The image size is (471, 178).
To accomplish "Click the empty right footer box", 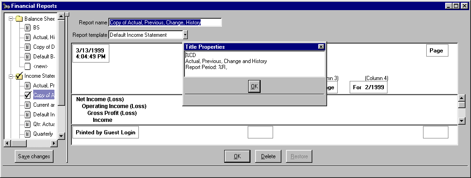I will (435, 132).
